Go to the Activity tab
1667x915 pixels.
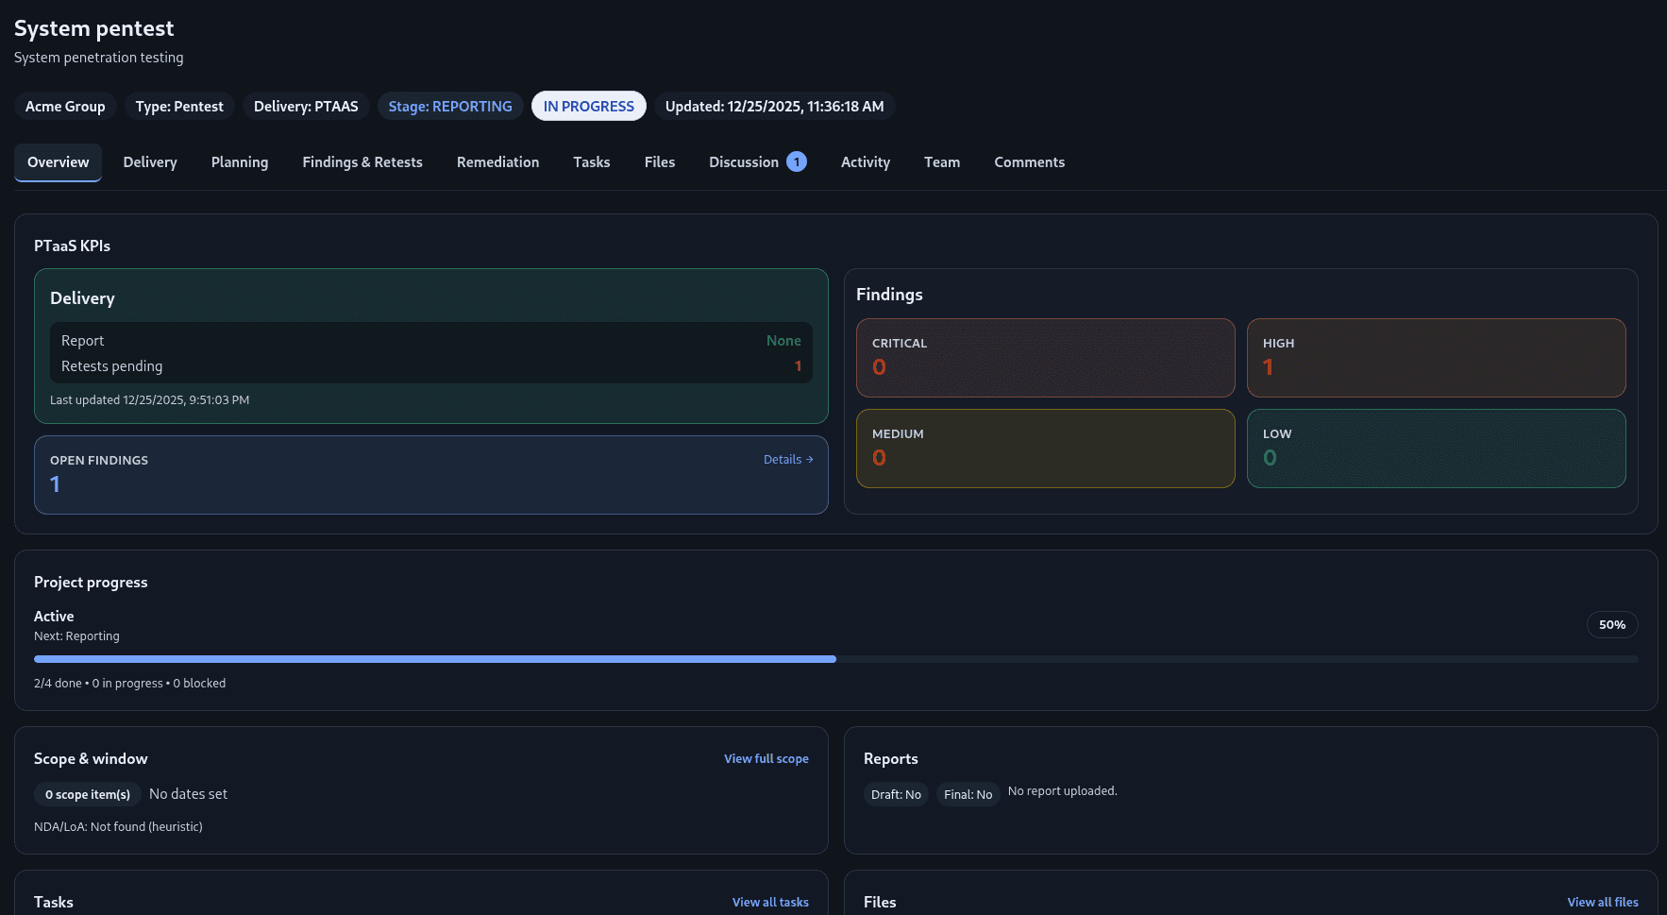tap(865, 161)
